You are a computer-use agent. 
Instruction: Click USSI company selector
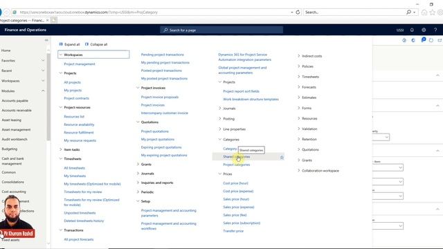click(x=400, y=30)
